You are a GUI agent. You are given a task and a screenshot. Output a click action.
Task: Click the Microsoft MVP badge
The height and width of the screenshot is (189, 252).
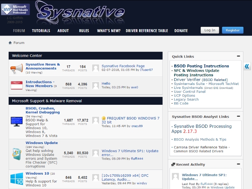coord(15,9)
